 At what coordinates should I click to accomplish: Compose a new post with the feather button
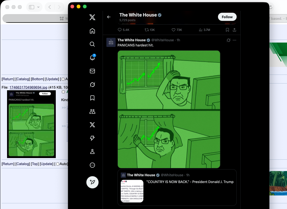coord(92,182)
